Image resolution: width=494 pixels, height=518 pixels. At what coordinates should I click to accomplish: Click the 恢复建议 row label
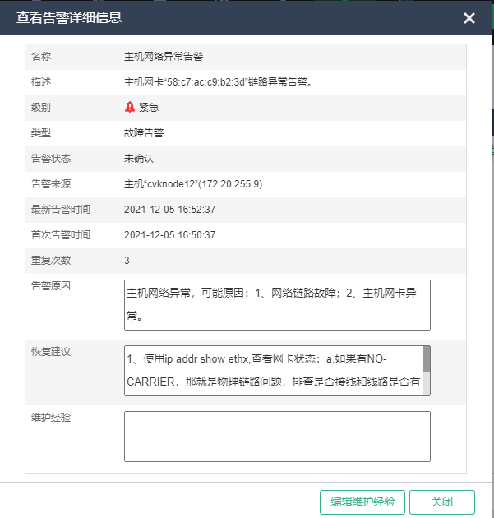coord(51,352)
